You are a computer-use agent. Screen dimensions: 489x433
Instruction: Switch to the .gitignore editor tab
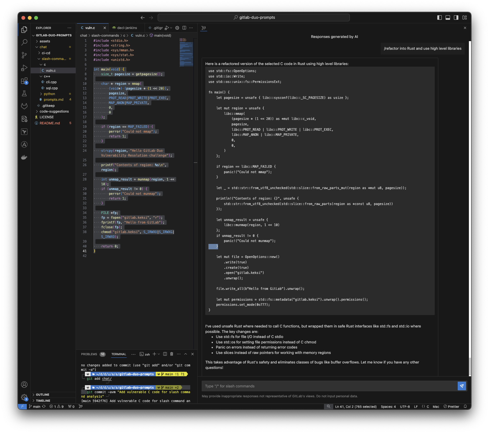point(155,28)
